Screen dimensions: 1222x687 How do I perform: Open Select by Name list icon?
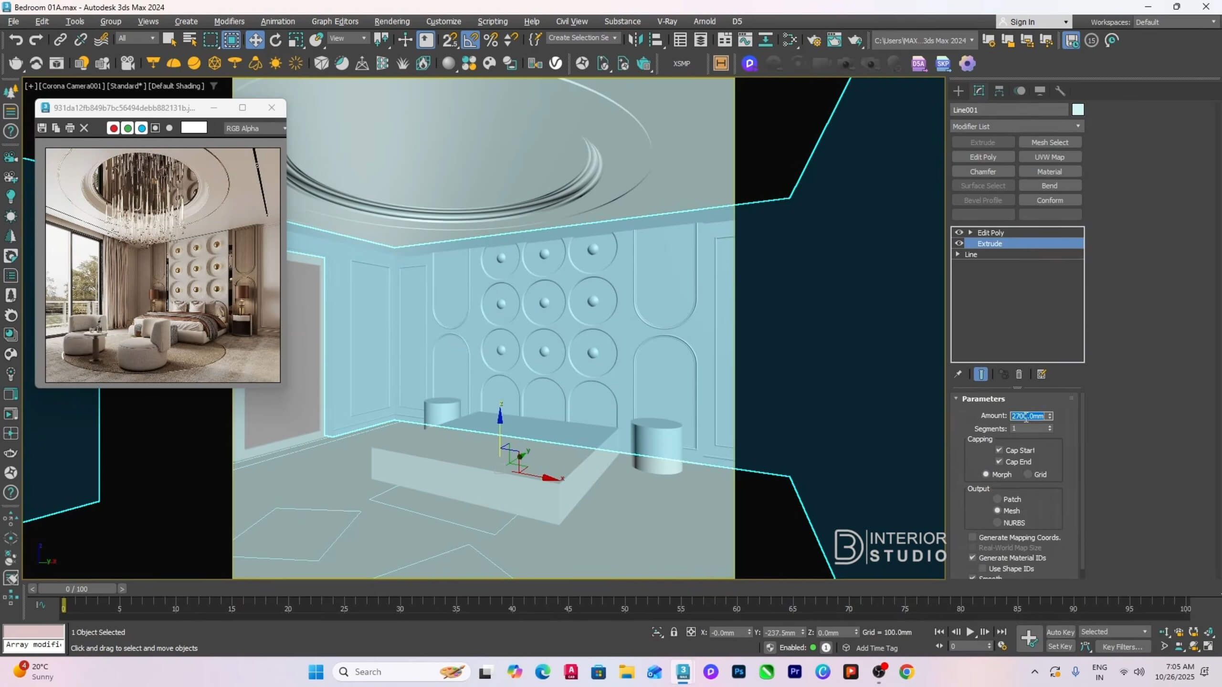[190, 40]
